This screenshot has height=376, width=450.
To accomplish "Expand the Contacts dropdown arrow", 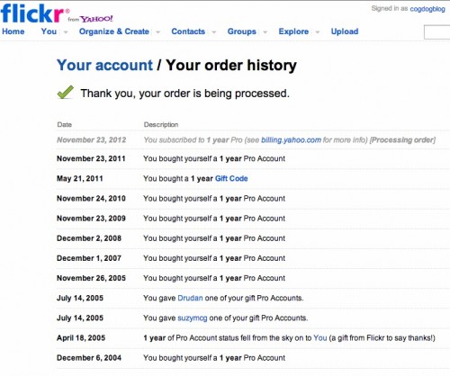I will [214, 31].
